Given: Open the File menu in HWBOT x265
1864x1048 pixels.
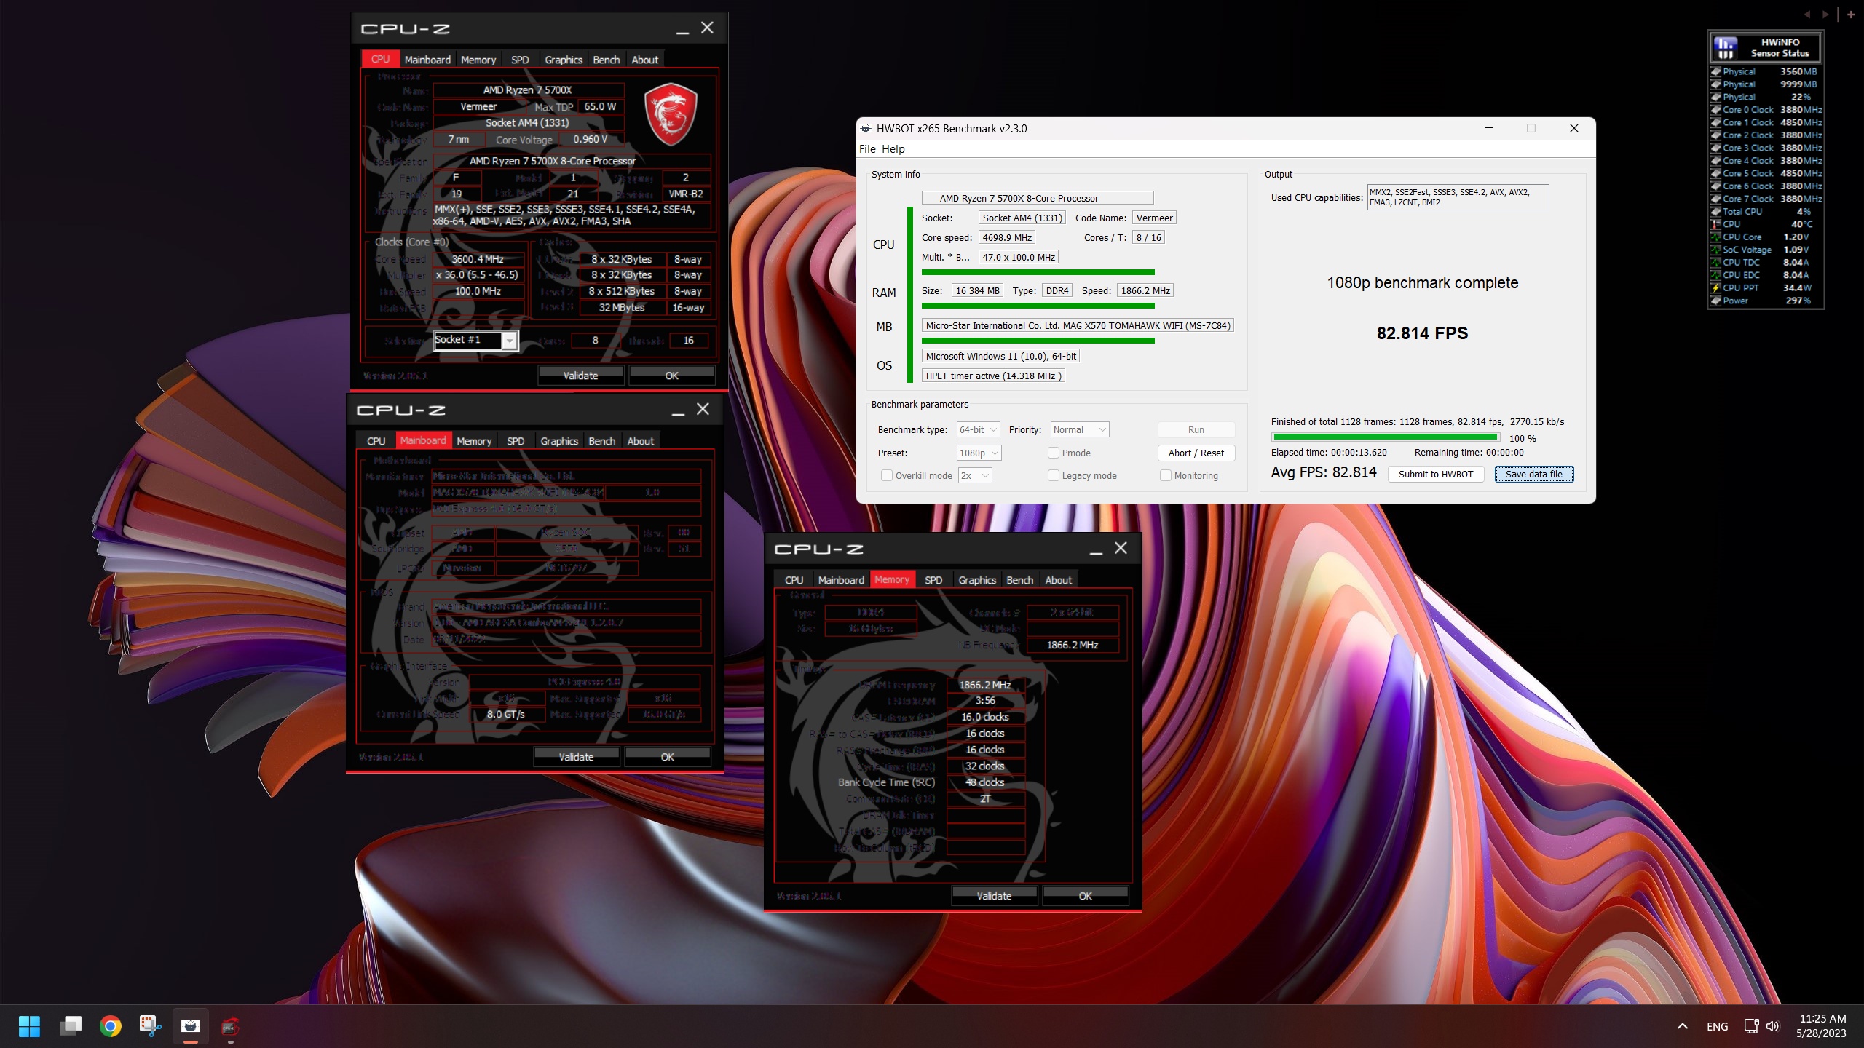Looking at the screenshot, I should [x=867, y=148].
